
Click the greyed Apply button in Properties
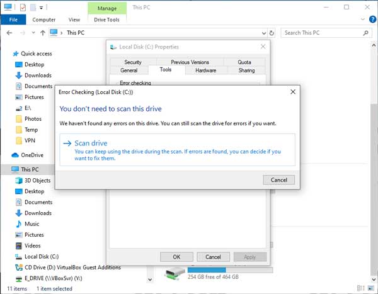(250, 257)
